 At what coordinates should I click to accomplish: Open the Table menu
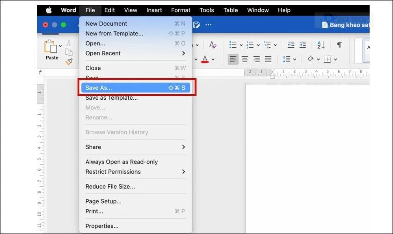[231, 10]
